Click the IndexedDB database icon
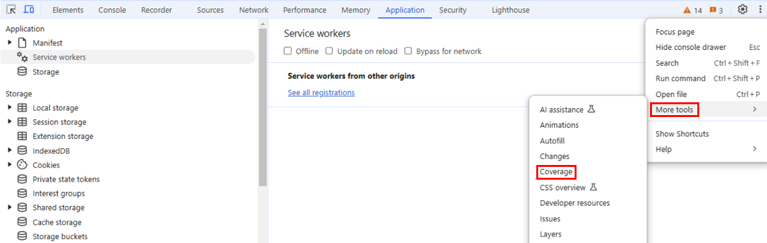Viewport: 767px width, 243px height. (22, 151)
